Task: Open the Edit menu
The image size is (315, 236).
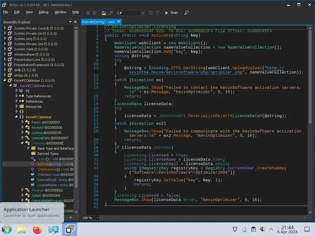Action: [17, 12]
